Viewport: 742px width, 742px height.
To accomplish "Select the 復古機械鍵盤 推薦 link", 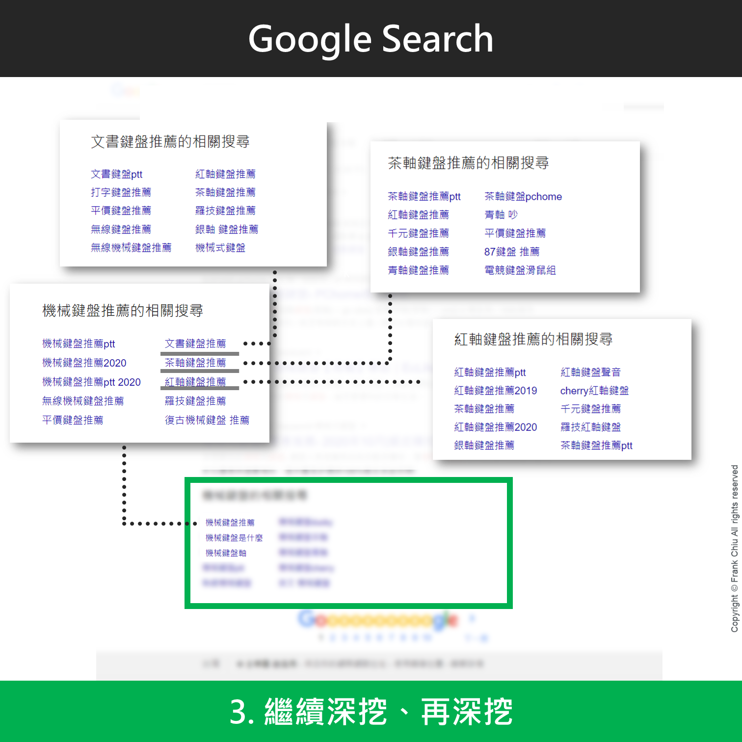I will pos(207,420).
